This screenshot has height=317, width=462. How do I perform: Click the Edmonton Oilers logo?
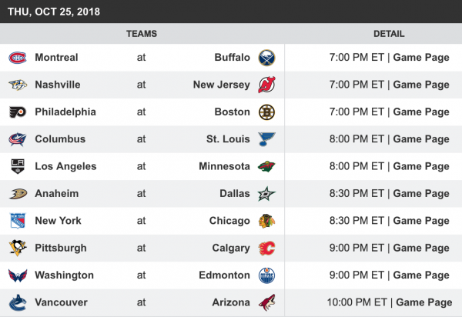tap(266, 275)
